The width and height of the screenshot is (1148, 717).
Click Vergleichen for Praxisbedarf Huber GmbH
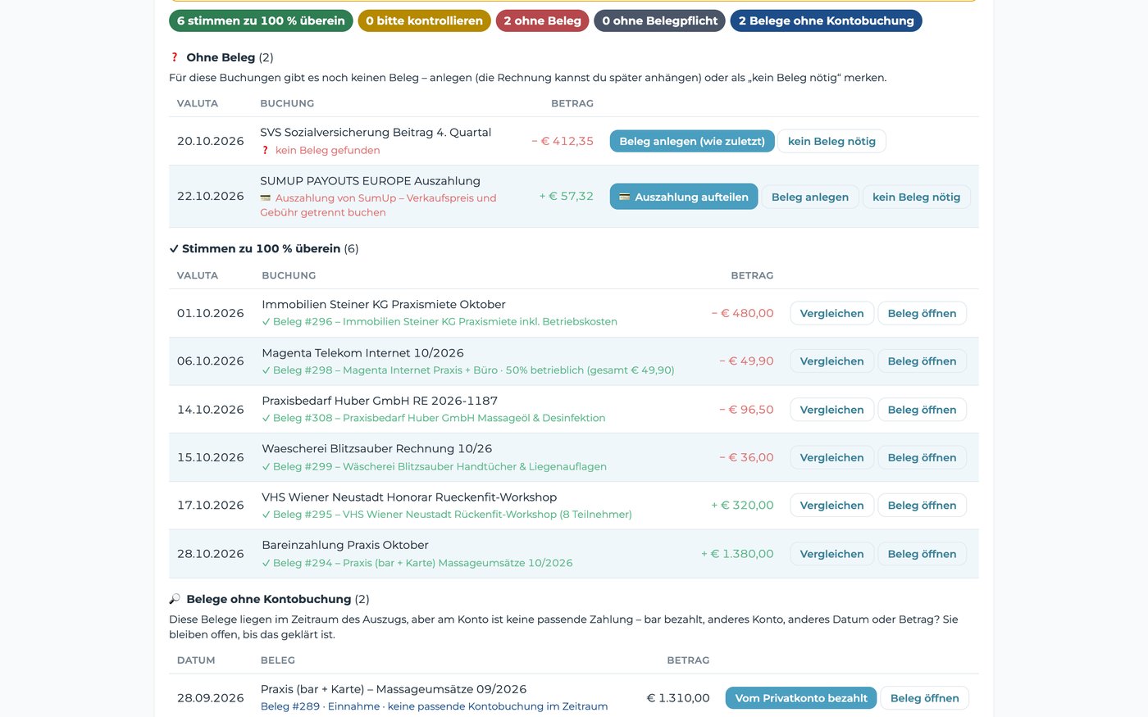(x=831, y=410)
